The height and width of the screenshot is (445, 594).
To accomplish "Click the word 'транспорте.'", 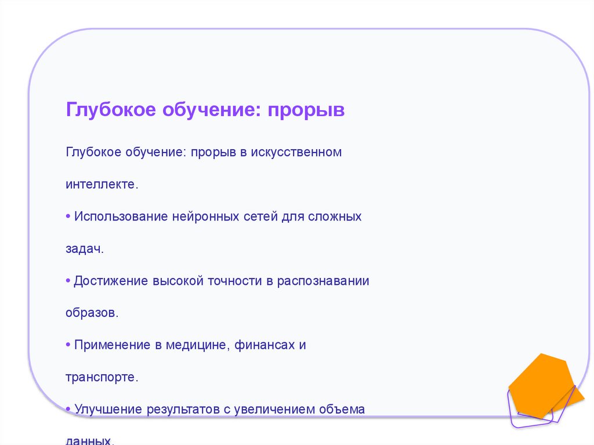I will pos(102,377).
